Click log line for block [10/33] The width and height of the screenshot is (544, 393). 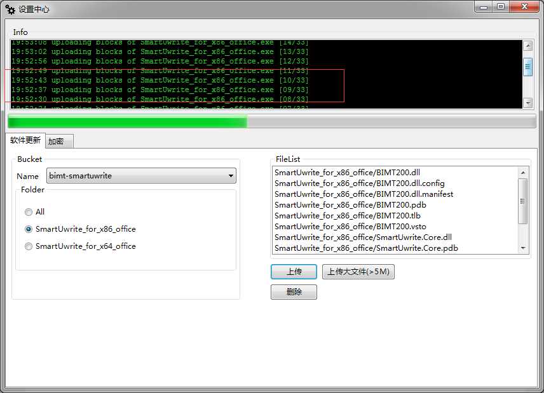tap(160, 80)
